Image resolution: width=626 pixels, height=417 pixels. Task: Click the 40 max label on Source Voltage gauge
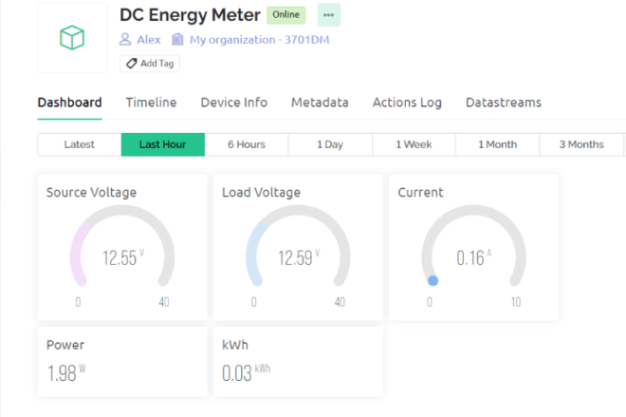click(x=164, y=302)
